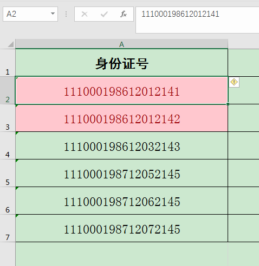259x266 pixels.
Task: Click the Name Box showing A2
Action: pyautogui.click(x=30, y=14)
